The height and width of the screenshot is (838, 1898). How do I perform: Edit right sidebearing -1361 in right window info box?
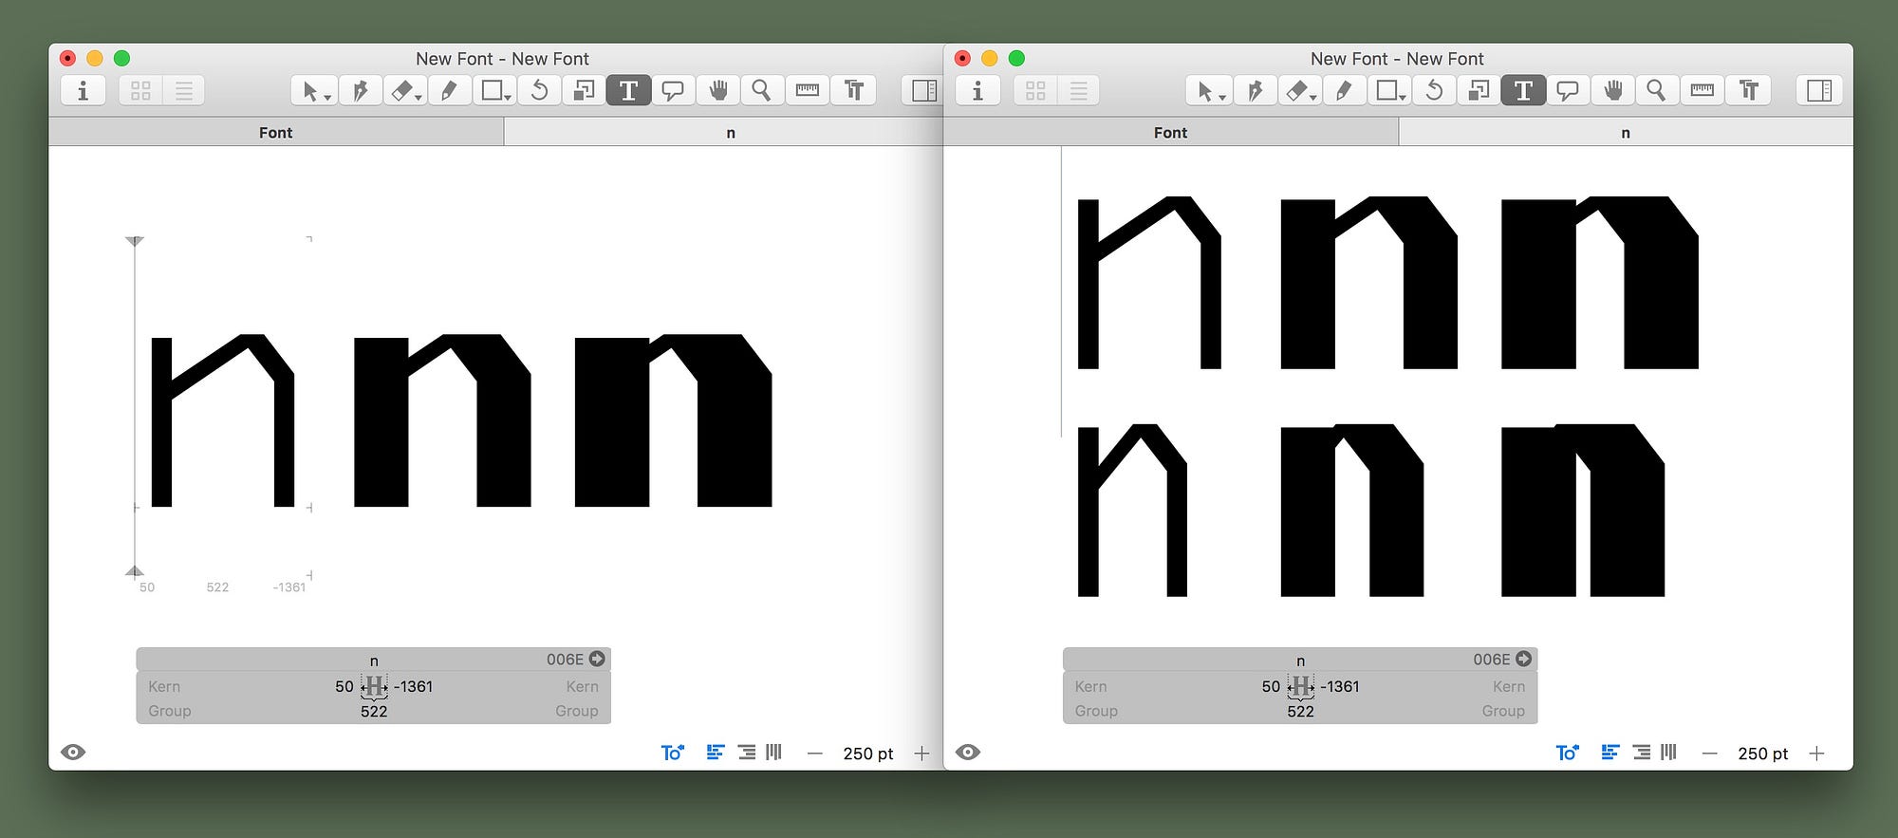tap(1339, 686)
